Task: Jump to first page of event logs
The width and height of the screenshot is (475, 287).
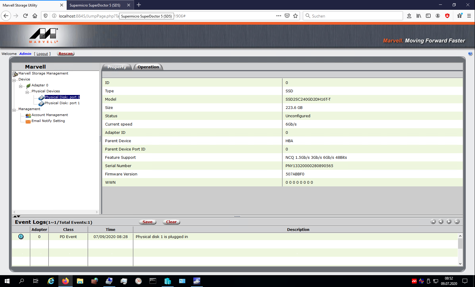Action: tap(433, 222)
